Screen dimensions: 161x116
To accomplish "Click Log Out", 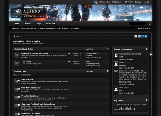I will [146, 2].
